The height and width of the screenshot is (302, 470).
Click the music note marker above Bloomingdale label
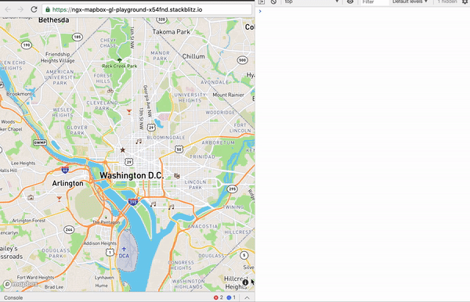coord(139,142)
